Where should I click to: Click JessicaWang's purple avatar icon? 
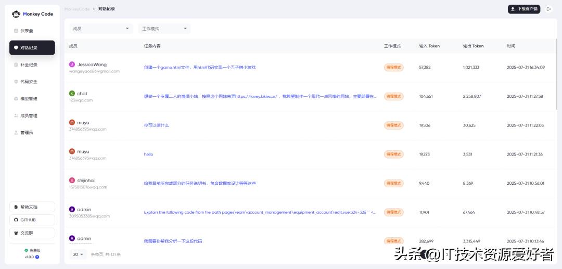(72, 65)
